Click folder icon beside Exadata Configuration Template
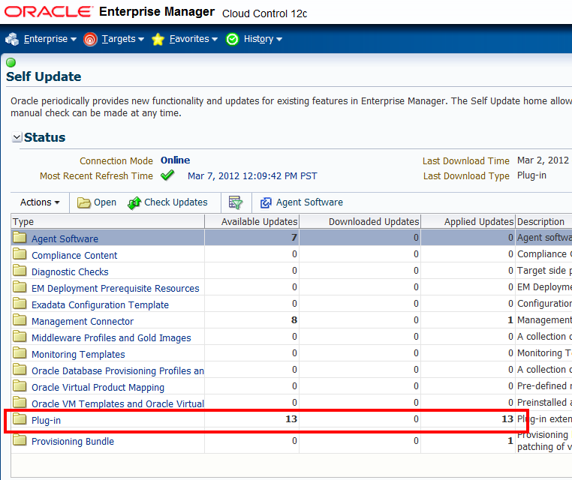The width and height of the screenshot is (572, 480). pos(20,304)
